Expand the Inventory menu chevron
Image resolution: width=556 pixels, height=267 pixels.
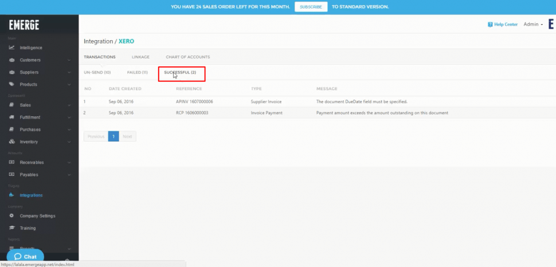point(69,142)
